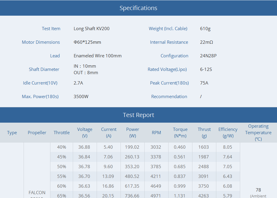Screen dimensions: 277x198
Task: Click the Throttle column header
Action: (62, 132)
